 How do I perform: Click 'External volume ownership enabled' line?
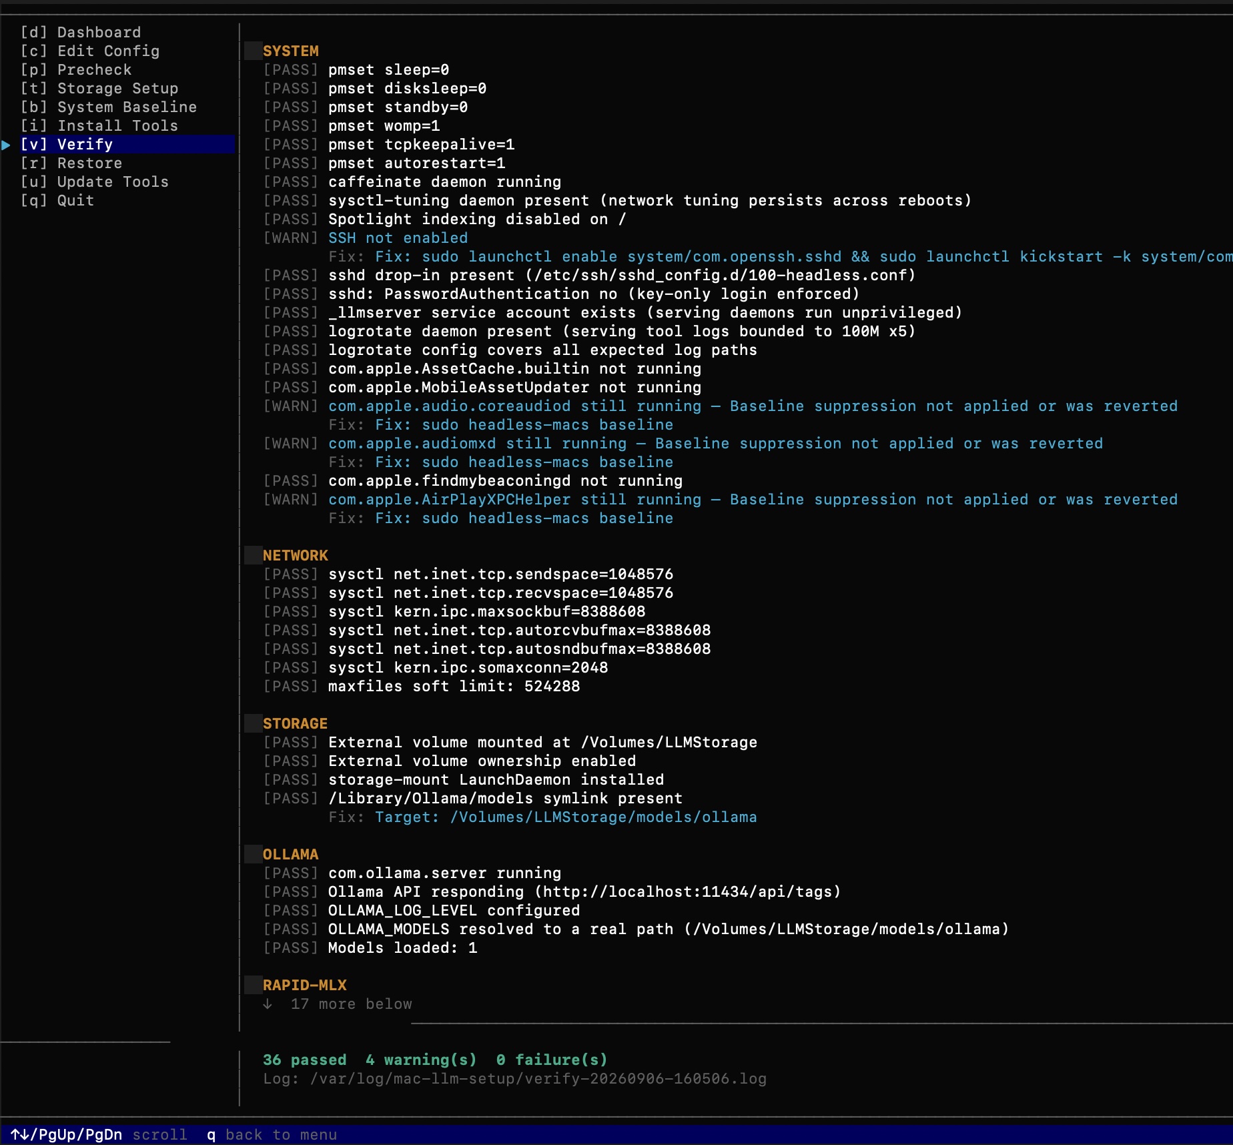point(450,761)
